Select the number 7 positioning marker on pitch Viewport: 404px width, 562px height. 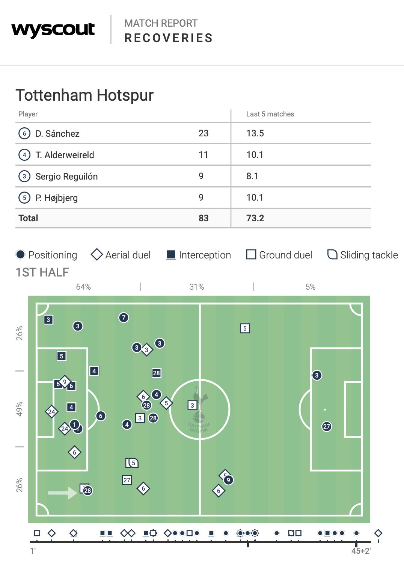[124, 317]
